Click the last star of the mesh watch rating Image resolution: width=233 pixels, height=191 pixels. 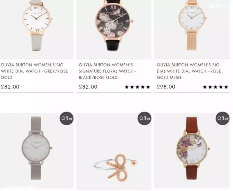[226, 87]
